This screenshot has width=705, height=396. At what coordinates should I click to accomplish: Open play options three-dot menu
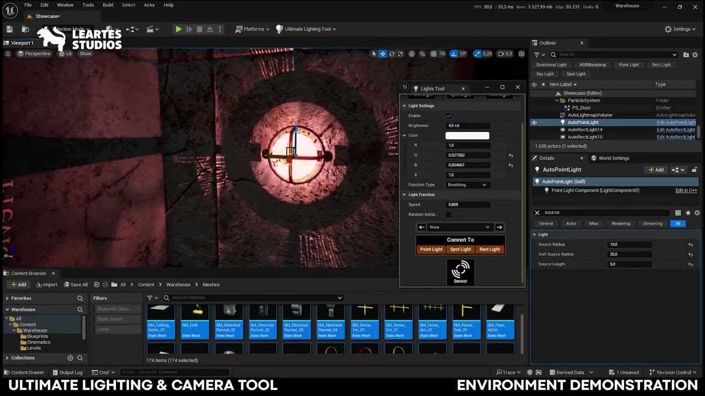(x=220, y=29)
